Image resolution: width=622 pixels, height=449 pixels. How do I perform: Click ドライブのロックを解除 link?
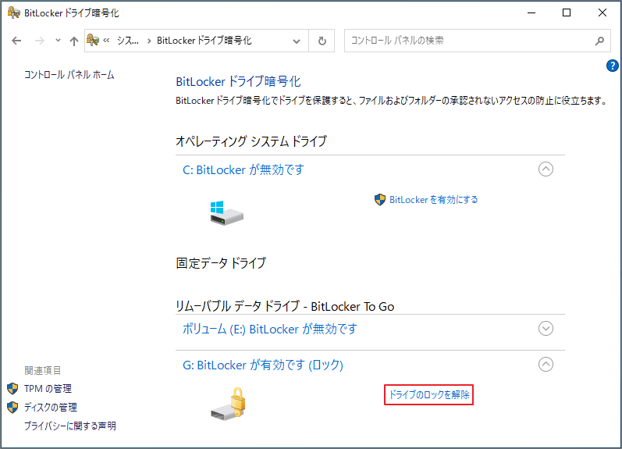pyautogui.click(x=428, y=394)
